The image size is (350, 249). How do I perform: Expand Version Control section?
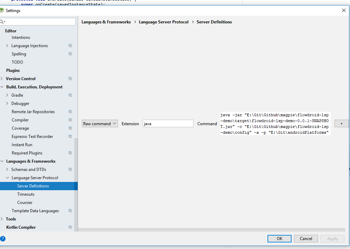coord(2,79)
